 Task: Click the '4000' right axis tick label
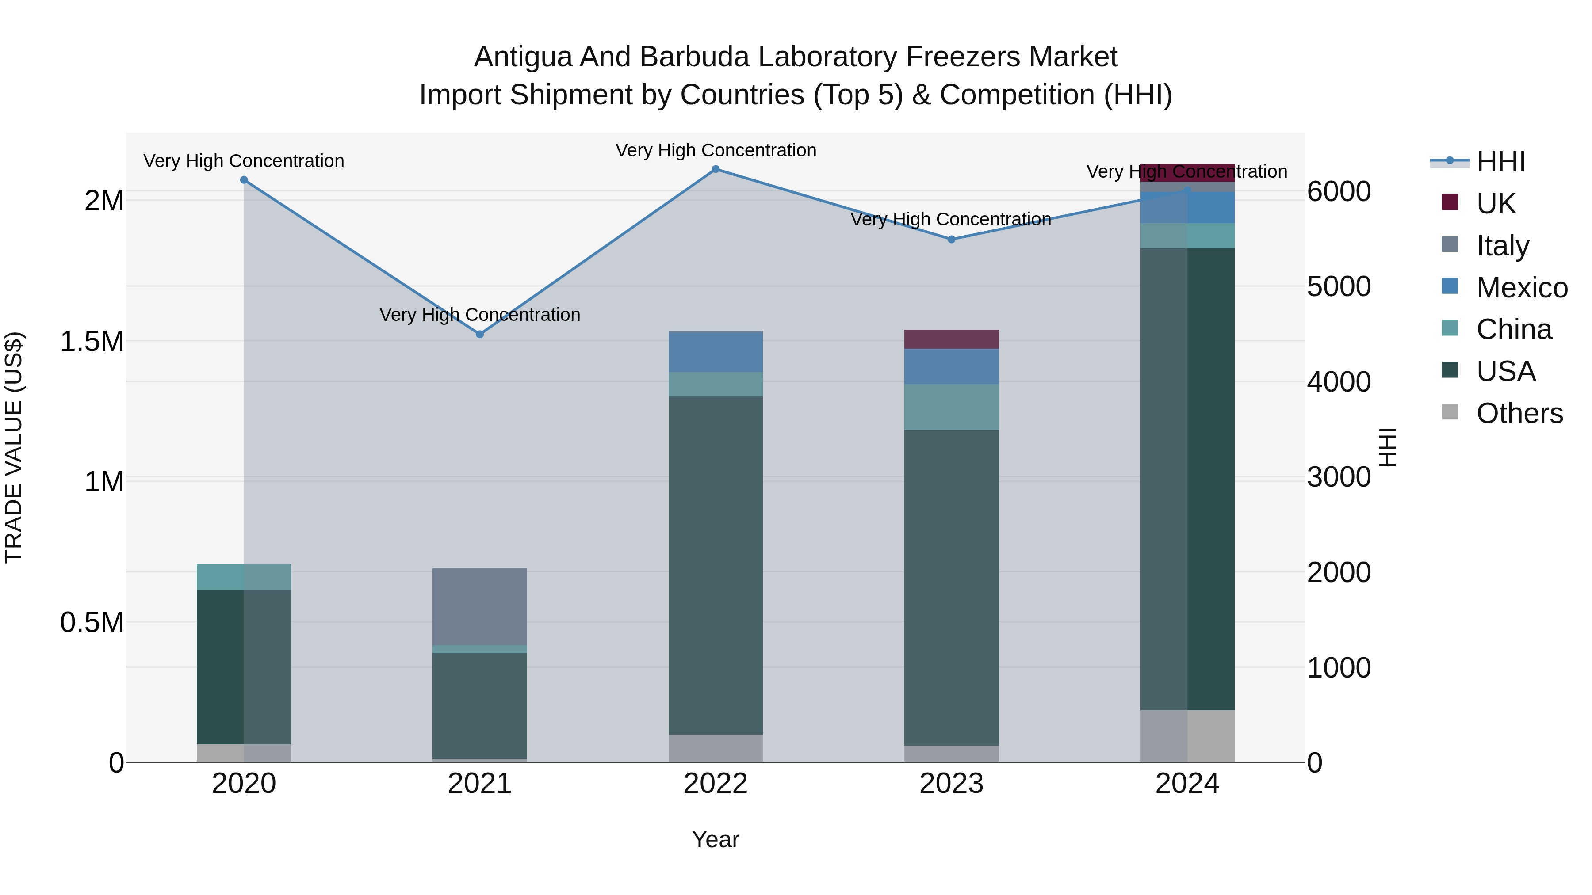(1339, 382)
